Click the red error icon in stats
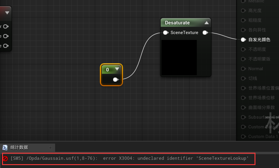The width and height of the screenshot is (279, 168). 5,158
